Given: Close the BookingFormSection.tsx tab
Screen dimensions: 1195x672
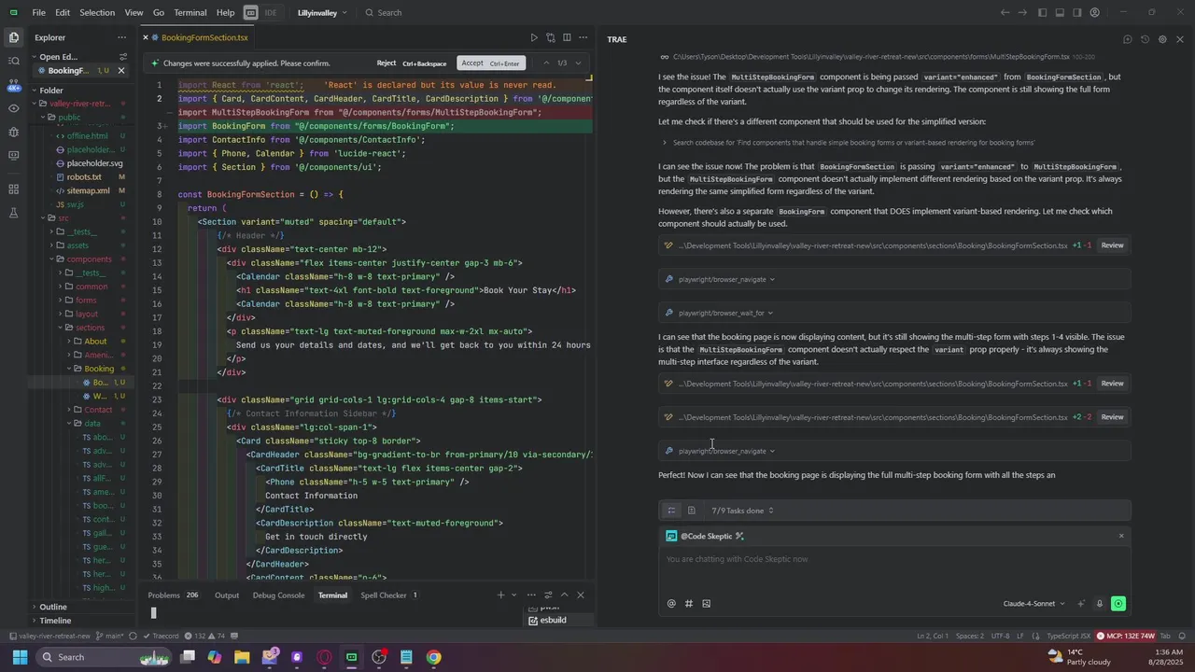Looking at the screenshot, I should pos(146,37).
